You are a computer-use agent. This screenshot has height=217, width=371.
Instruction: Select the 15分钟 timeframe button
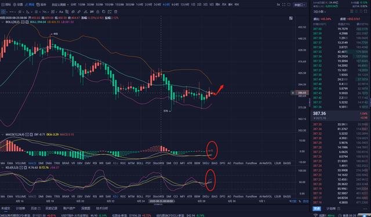click(x=119, y=5)
